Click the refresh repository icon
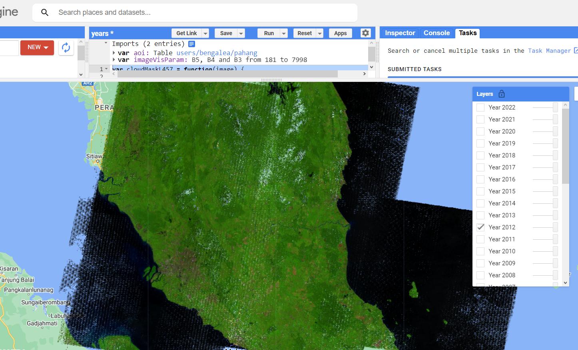The width and height of the screenshot is (578, 350). tap(66, 48)
